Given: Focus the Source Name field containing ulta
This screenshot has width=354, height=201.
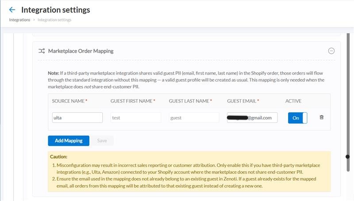Looking at the screenshot, I should [77, 118].
